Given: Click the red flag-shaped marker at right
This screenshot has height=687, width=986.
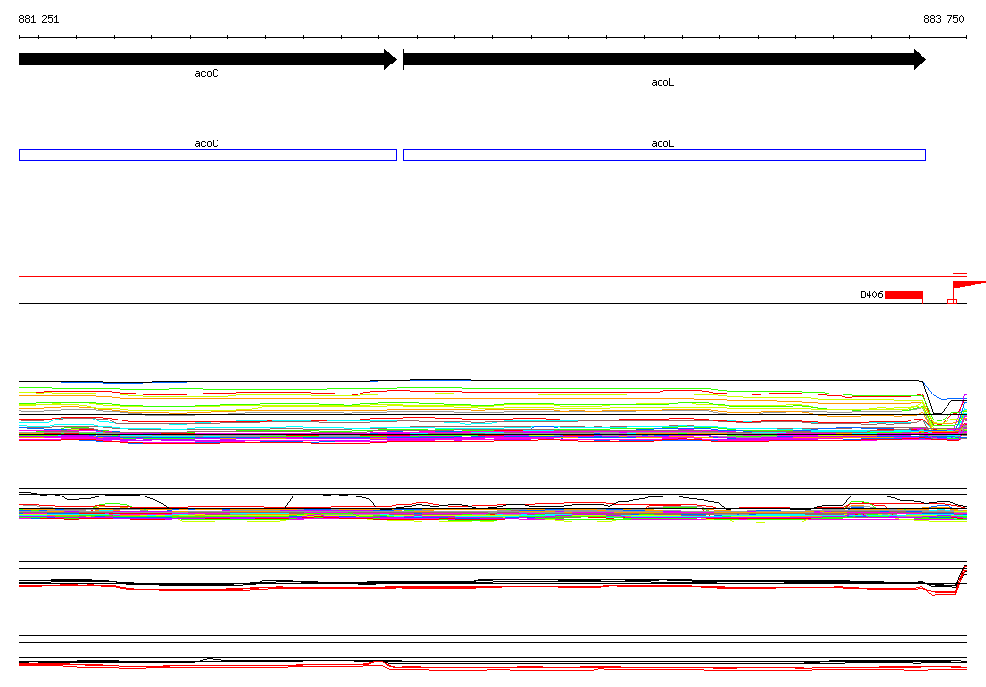Looking at the screenshot, I should point(969,285).
